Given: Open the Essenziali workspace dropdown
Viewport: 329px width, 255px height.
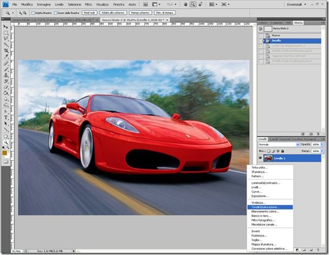Looking at the screenshot, I should coord(296,4).
